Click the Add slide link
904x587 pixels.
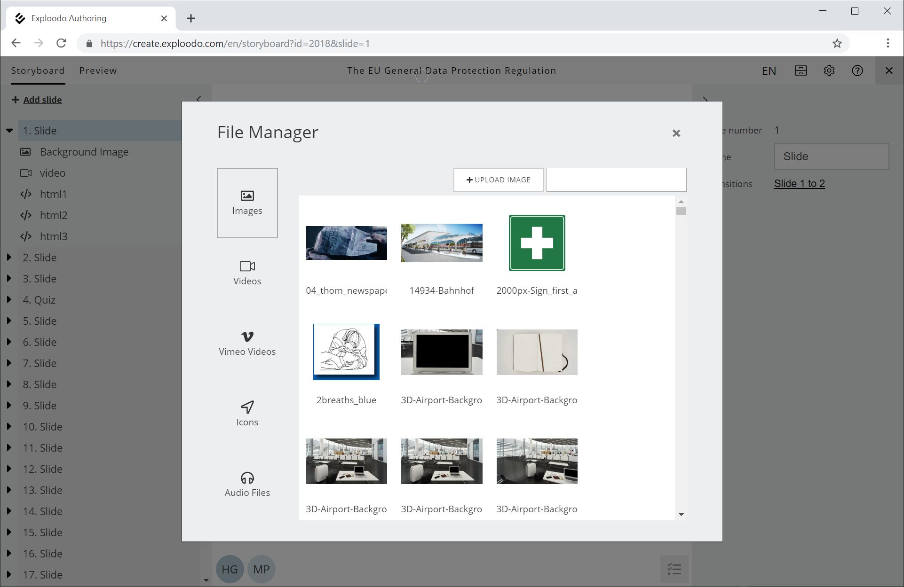(x=42, y=100)
